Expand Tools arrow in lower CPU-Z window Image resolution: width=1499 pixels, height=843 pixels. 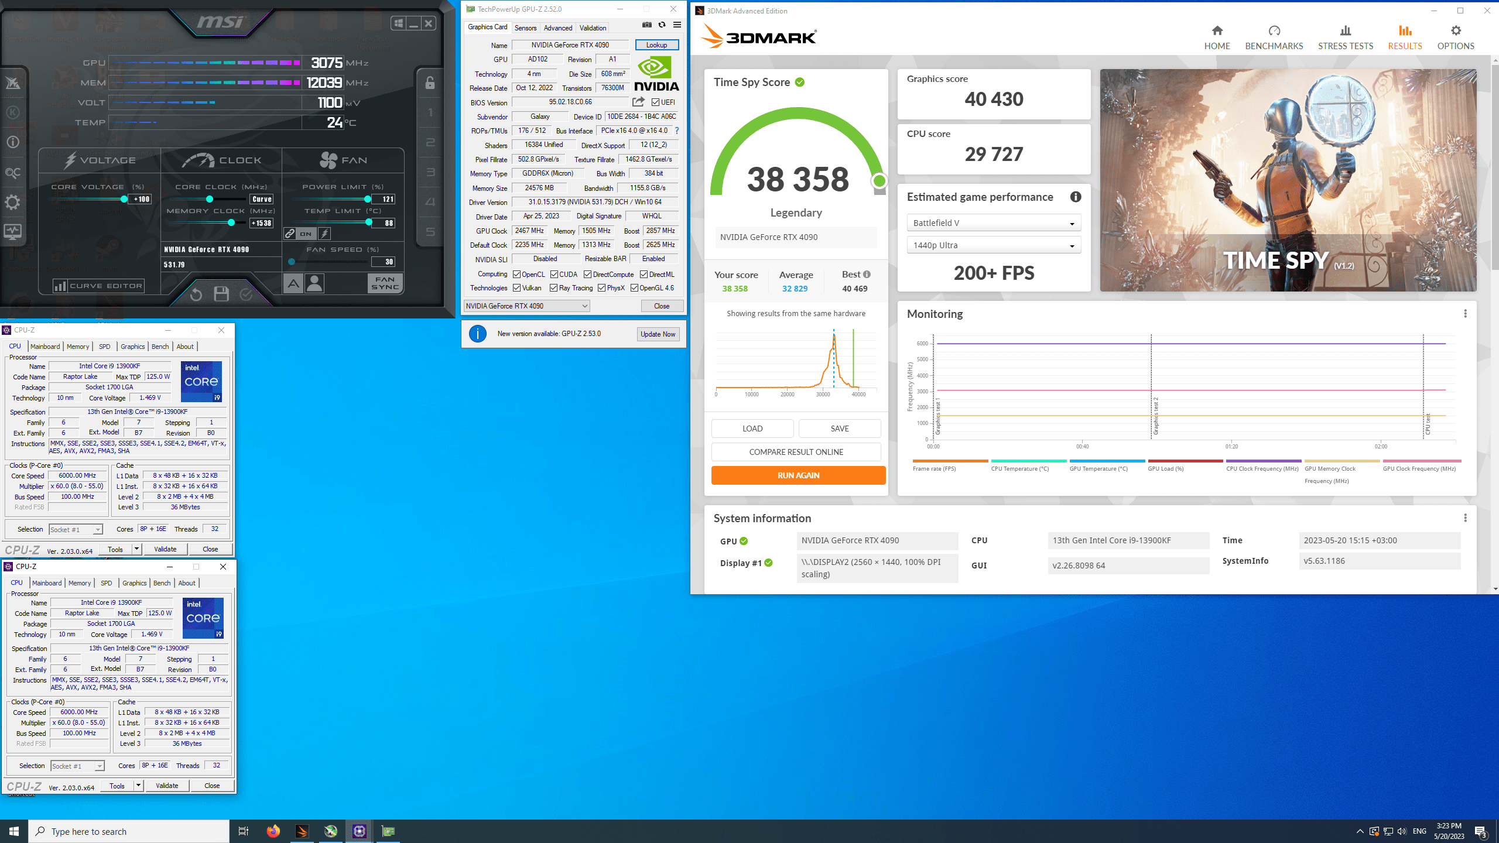tap(138, 786)
